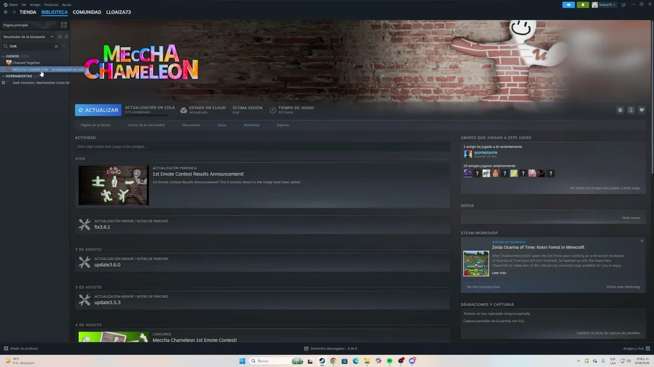Open advanced filter options beside search

point(64,46)
